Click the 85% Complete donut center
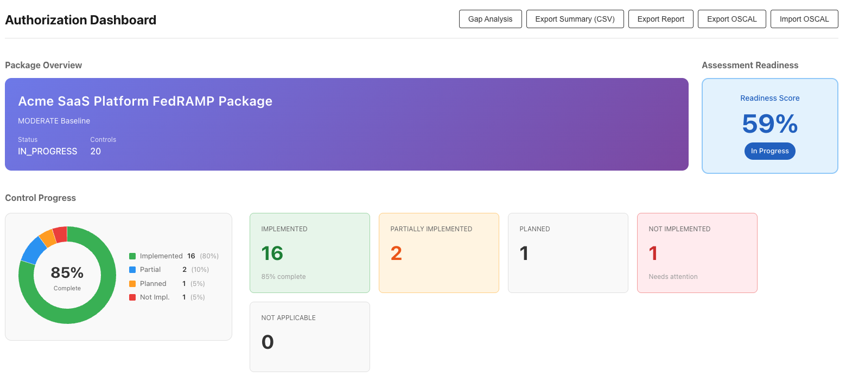Viewport: 846px width, 384px height. (x=67, y=276)
